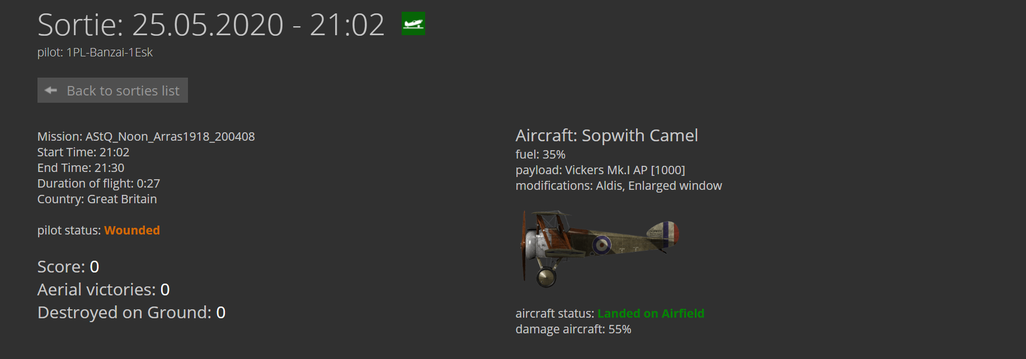Click the green Landed on Airfield status
The width and height of the screenshot is (1026, 359).
click(x=651, y=314)
